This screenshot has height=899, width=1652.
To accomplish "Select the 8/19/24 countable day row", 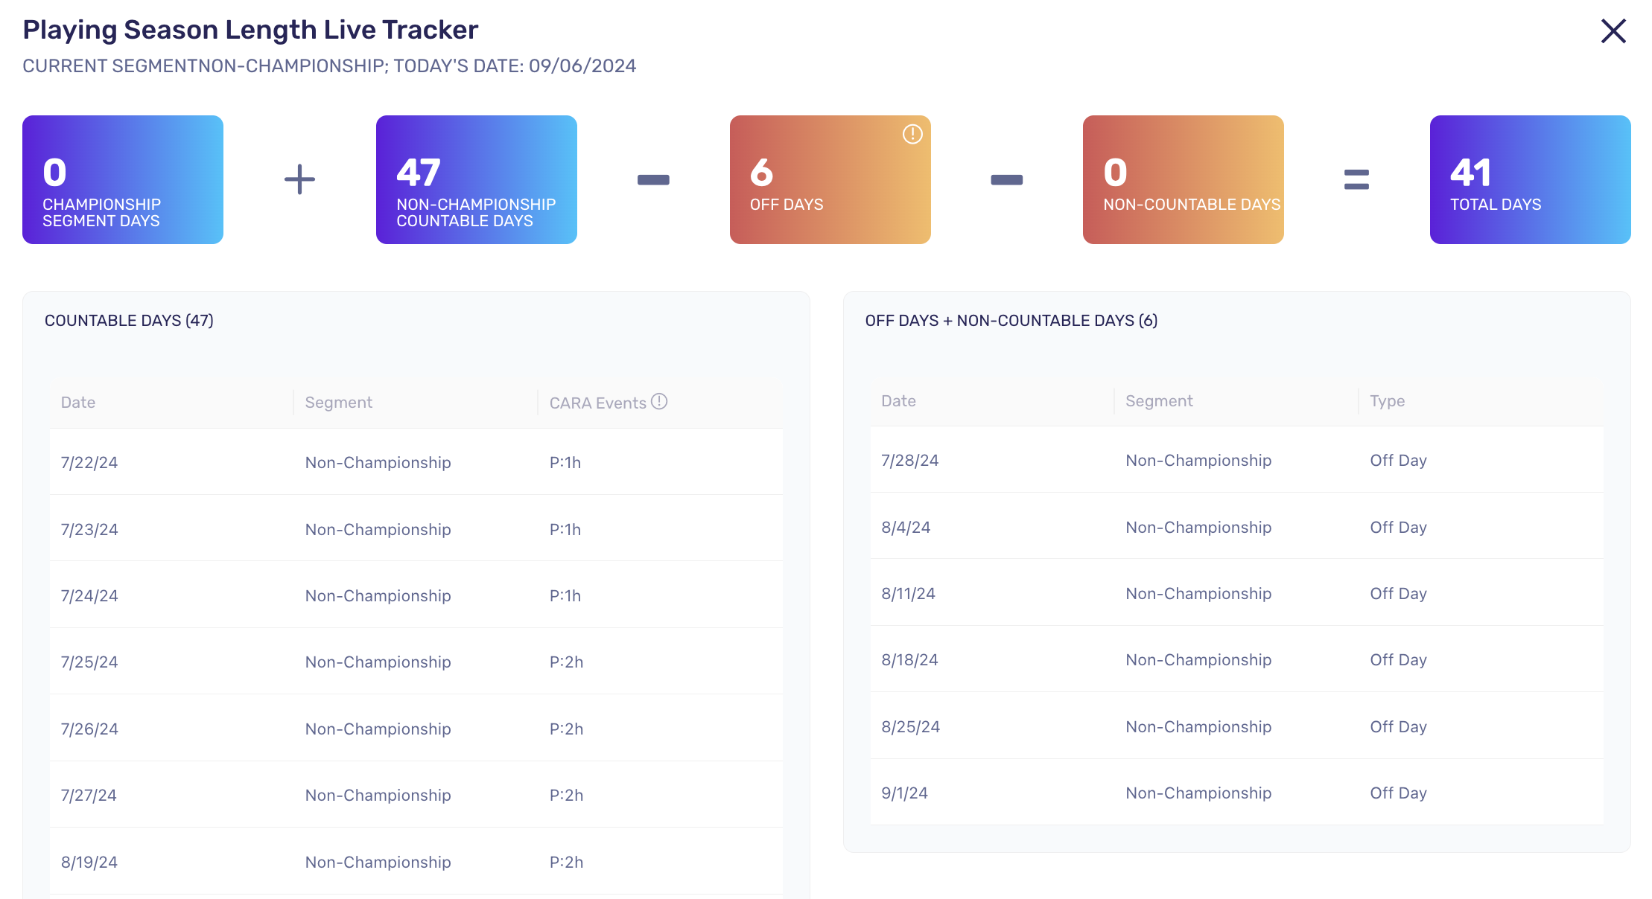I will [416, 862].
